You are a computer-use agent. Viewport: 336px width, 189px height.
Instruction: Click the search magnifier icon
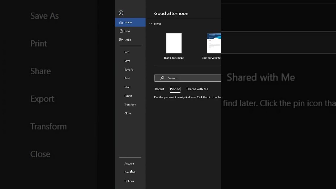[x=162, y=78]
